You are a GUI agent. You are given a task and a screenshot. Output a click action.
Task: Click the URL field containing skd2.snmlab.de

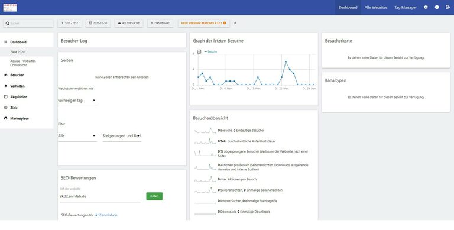point(100,196)
